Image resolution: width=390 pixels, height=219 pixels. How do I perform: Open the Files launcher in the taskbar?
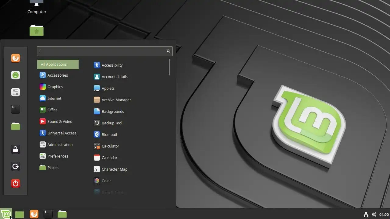tap(62, 214)
